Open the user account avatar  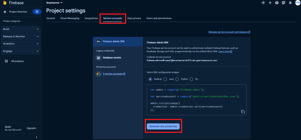(x=297, y=3)
